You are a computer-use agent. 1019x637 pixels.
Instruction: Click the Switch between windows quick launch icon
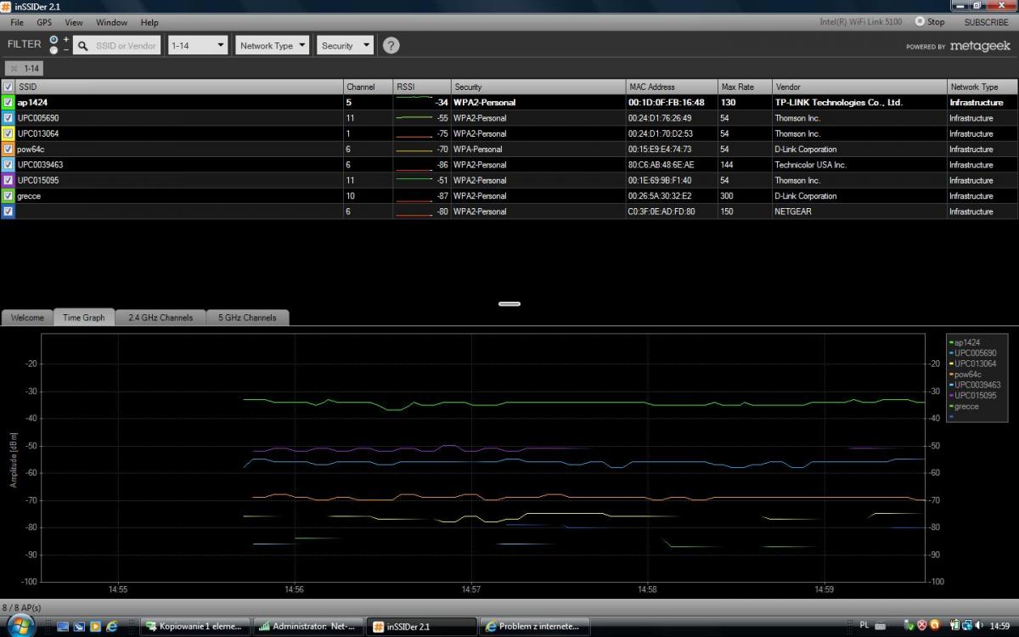79,627
